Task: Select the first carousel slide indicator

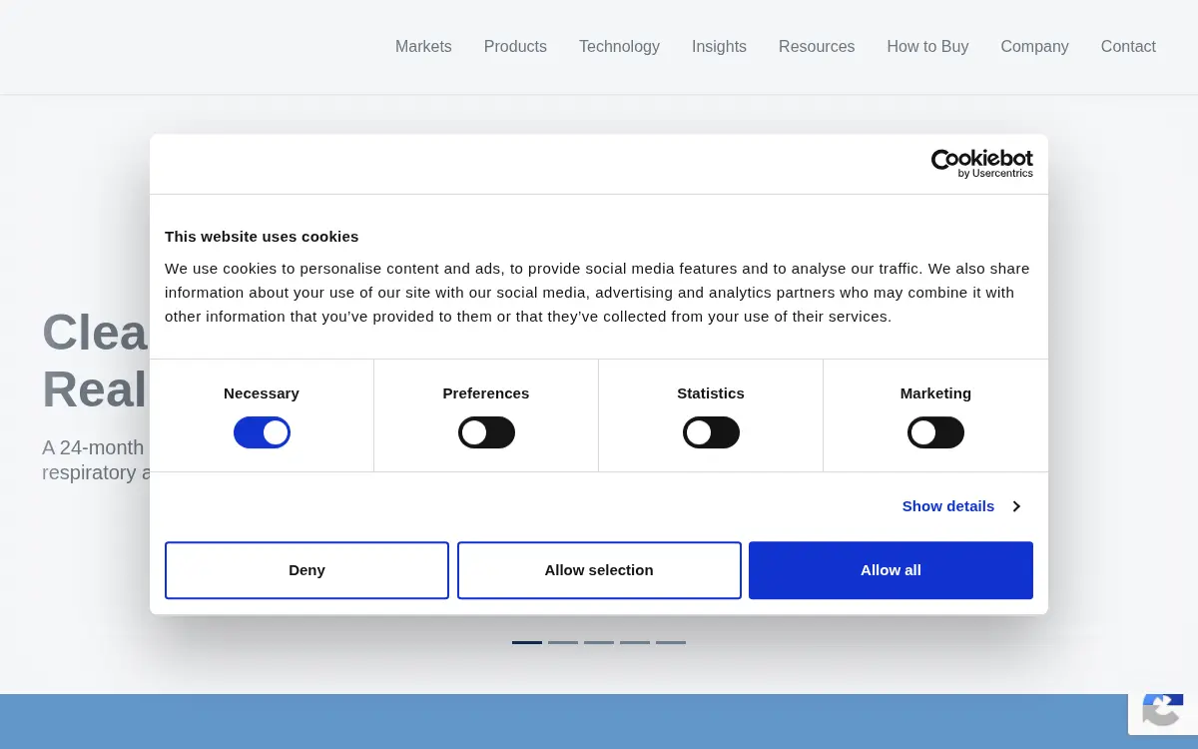Action: tap(527, 642)
